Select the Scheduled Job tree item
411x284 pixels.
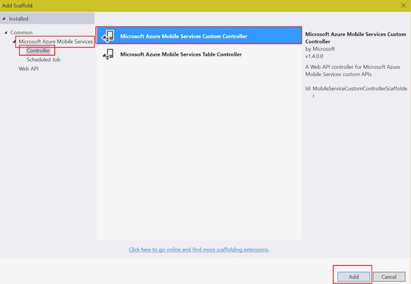click(x=44, y=59)
